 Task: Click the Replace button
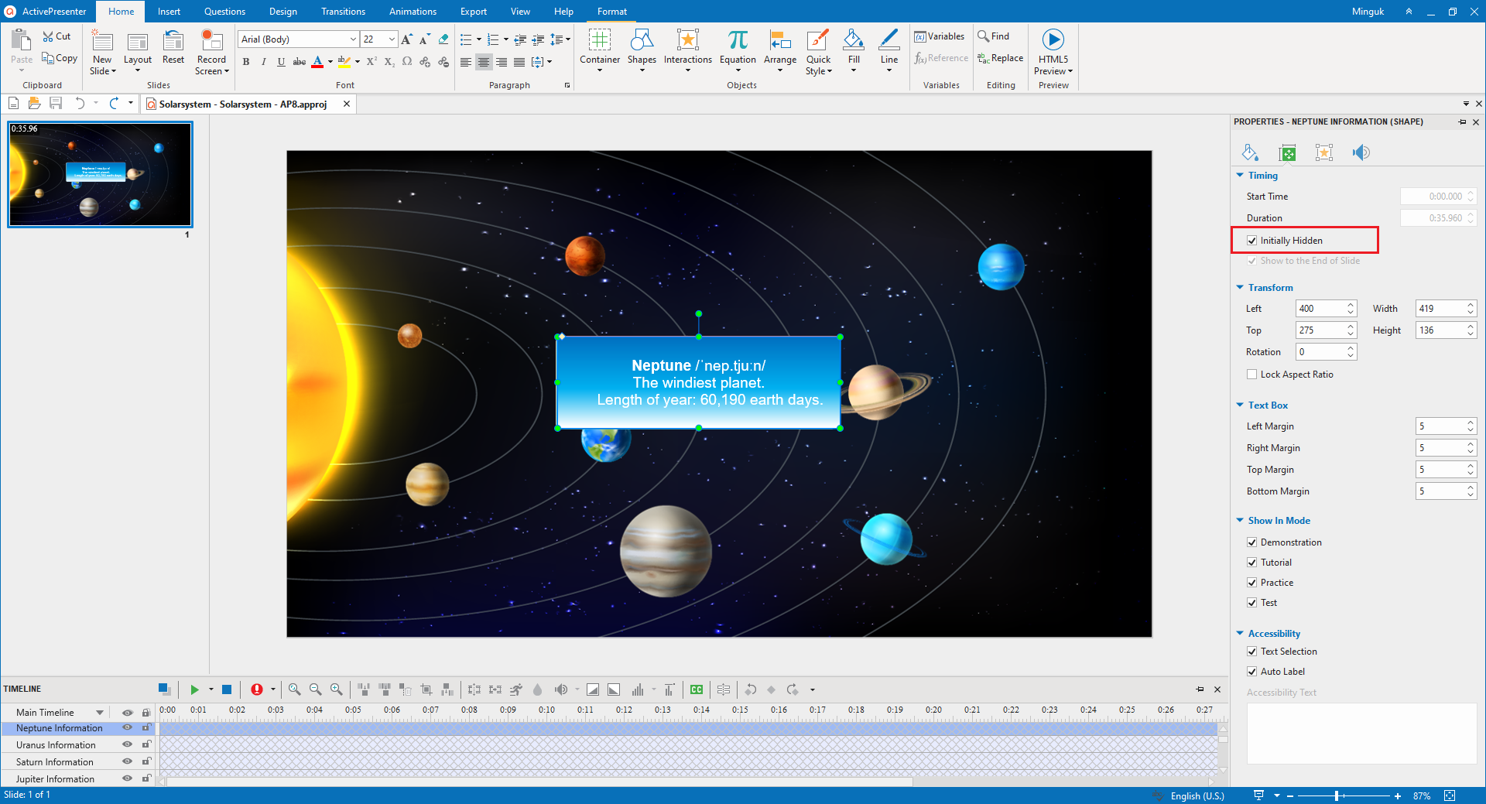point(1000,58)
